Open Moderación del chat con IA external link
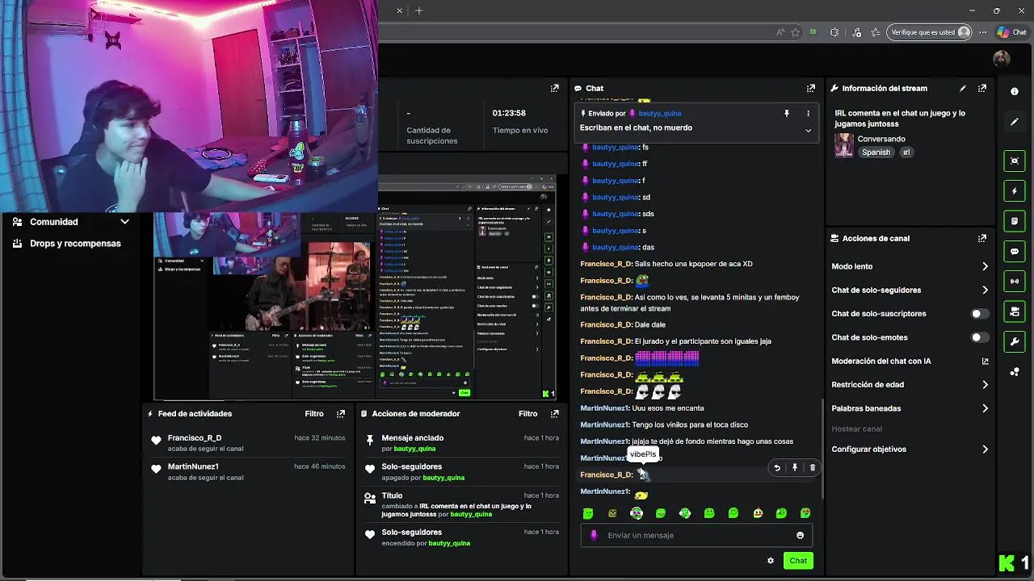 click(x=985, y=362)
